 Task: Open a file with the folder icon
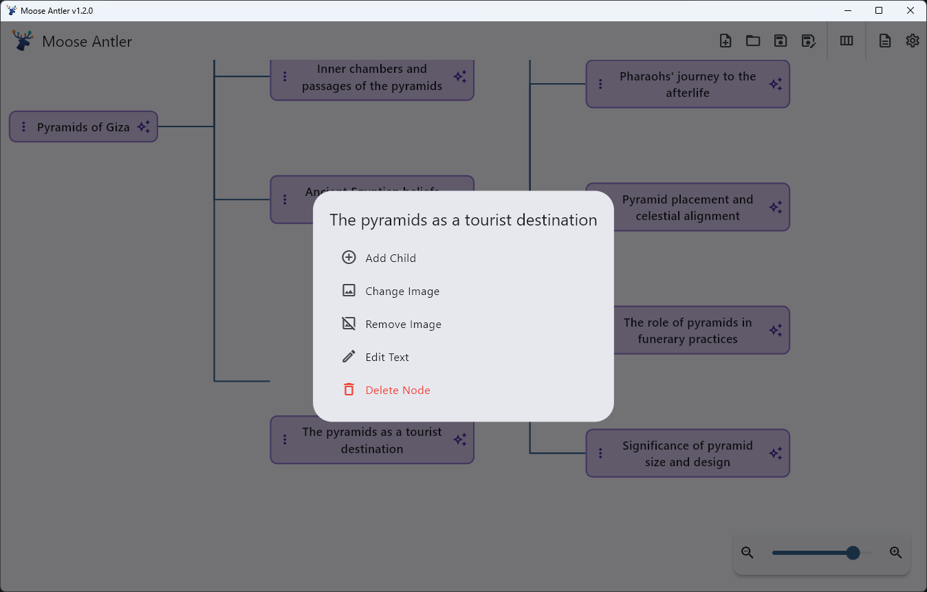tap(753, 41)
